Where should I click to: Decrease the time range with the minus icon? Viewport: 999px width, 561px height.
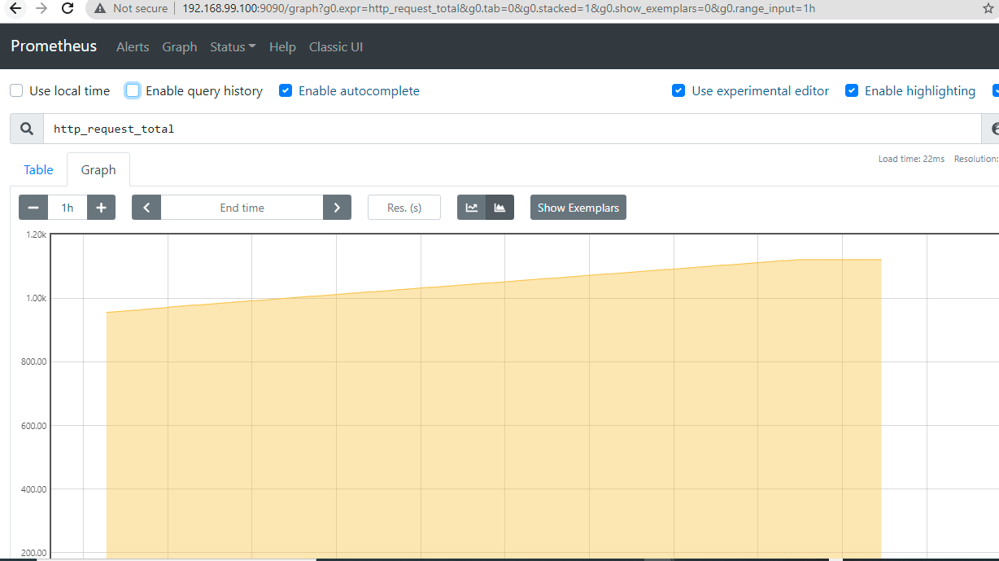tap(32, 207)
